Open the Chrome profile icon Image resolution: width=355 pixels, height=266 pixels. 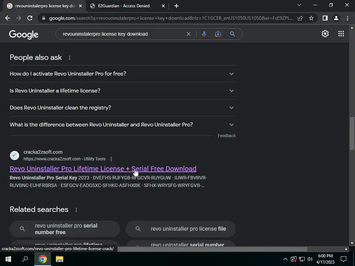click(x=336, y=18)
